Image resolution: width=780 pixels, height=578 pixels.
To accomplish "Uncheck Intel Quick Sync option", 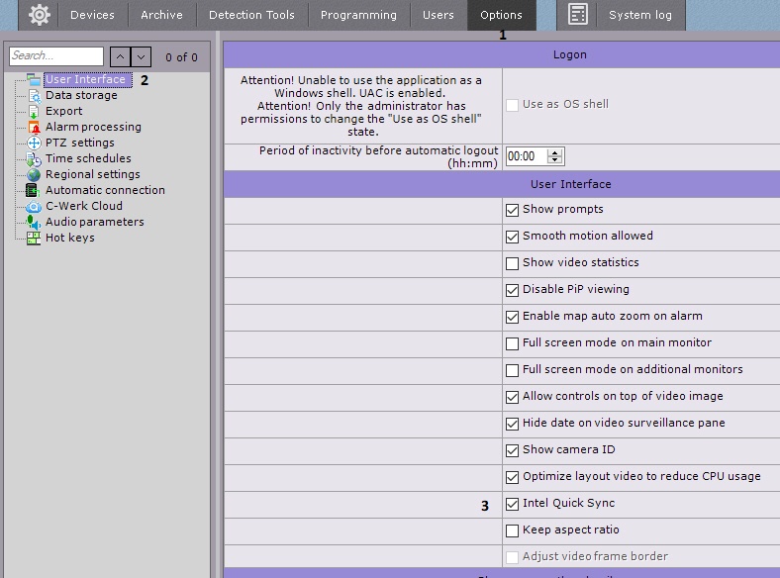I will click(512, 504).
